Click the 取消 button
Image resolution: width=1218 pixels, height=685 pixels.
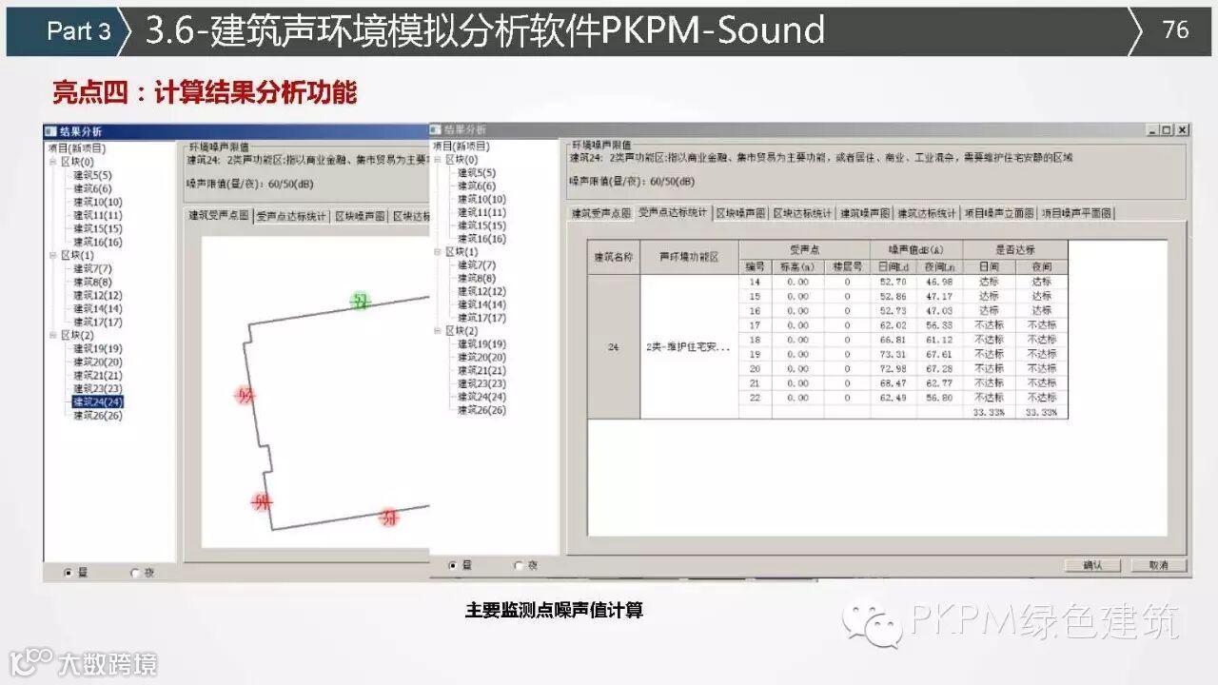point(1158,565)
